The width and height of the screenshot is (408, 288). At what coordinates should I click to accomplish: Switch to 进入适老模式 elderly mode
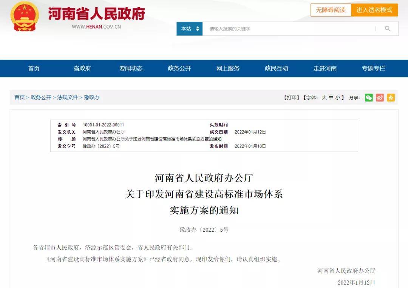pos(374,10)
